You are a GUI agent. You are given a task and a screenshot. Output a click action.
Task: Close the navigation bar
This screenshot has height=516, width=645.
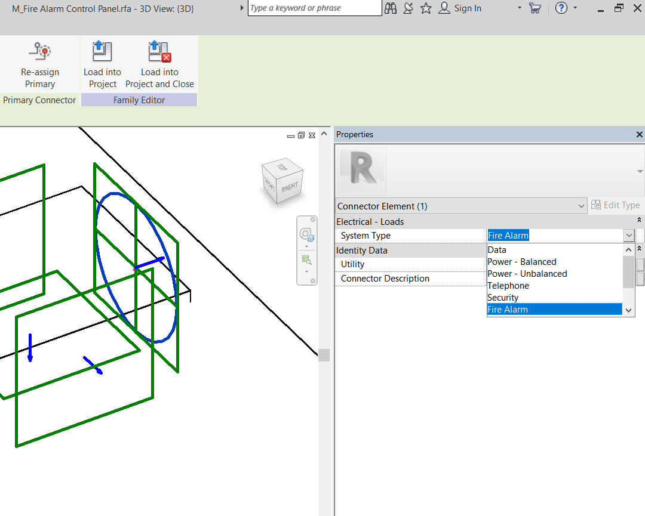(x=313, y=220)
